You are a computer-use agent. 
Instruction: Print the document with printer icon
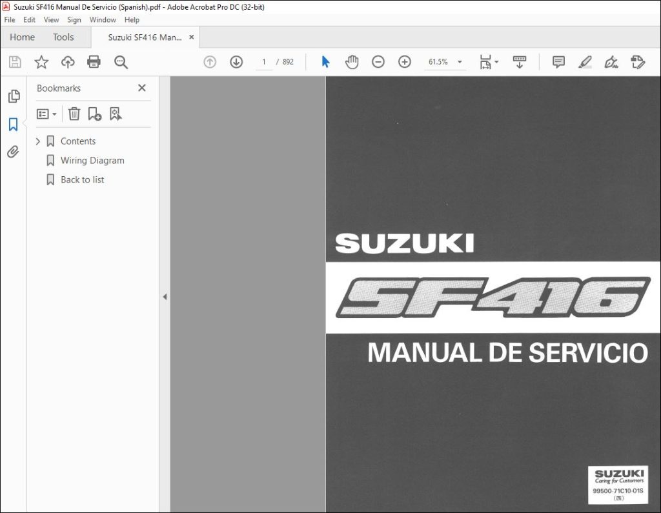(x=94, y=62)
